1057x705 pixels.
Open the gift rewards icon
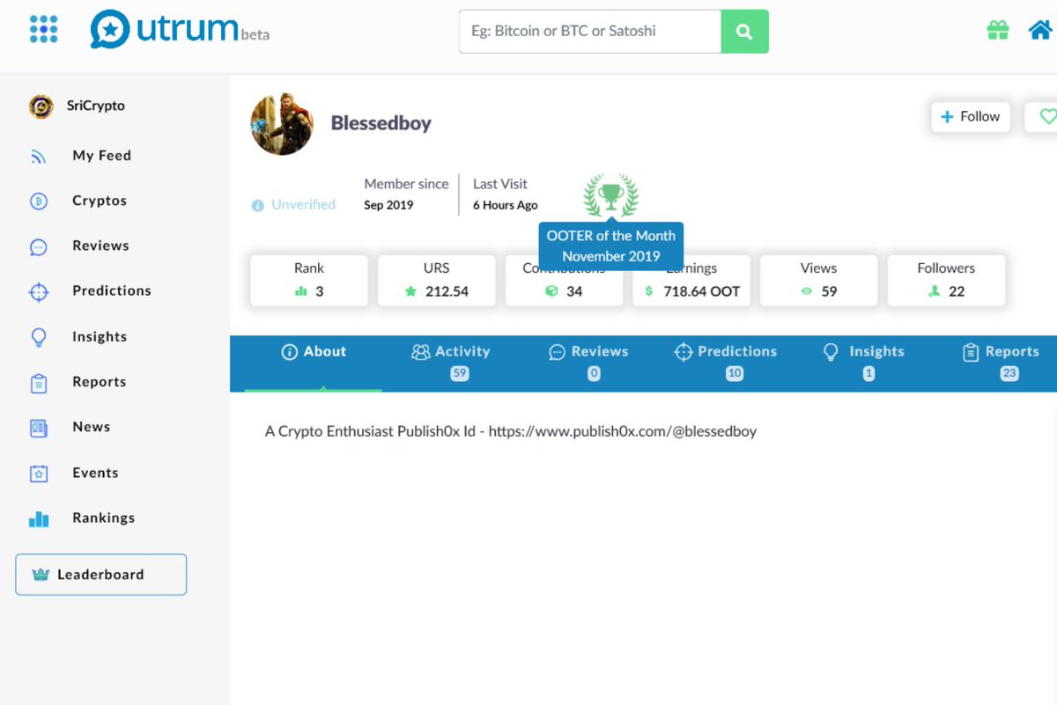pos(997,30)
